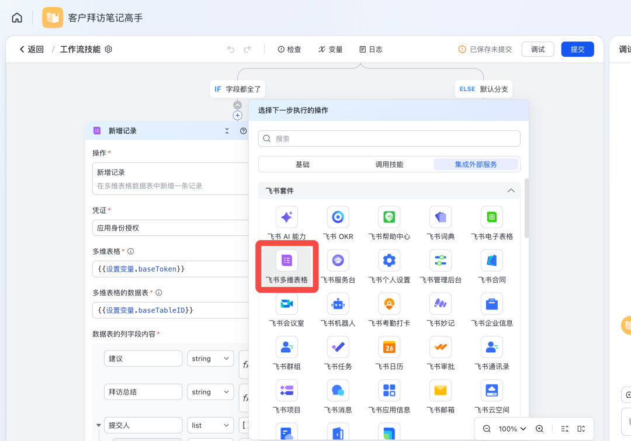Choose 飞书词典

pyautogui.click(x=441, y=223)
